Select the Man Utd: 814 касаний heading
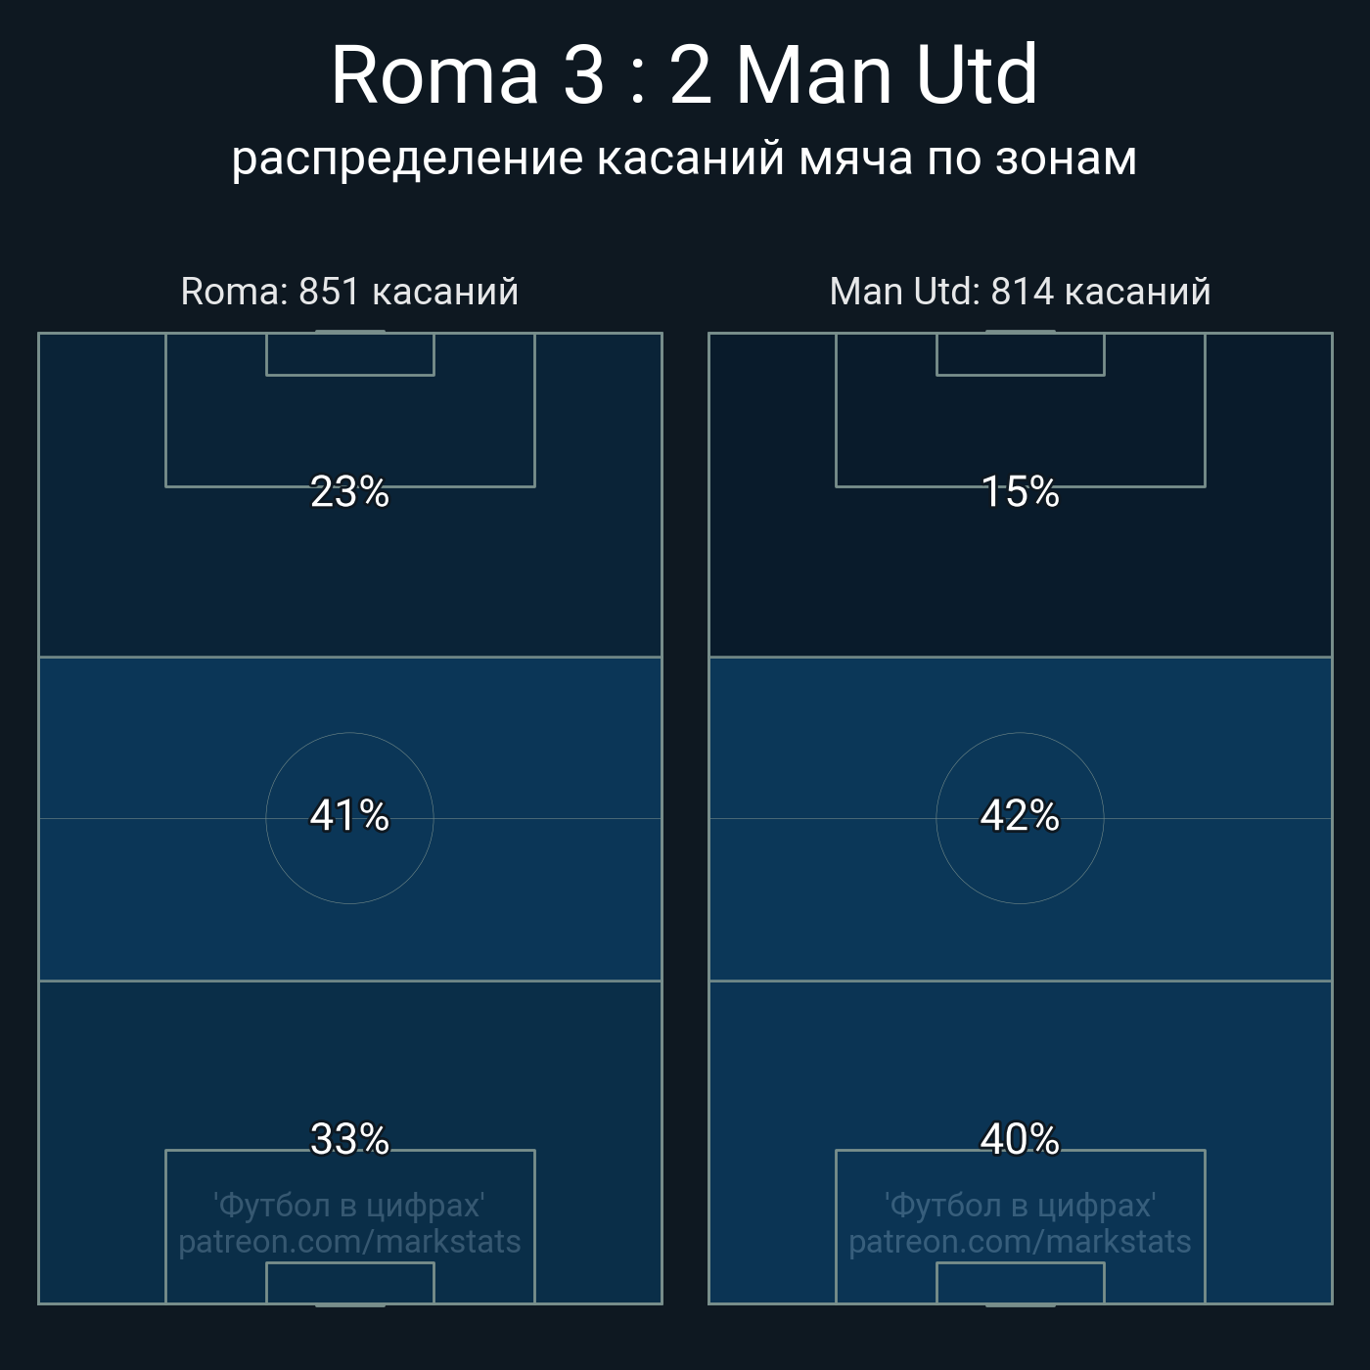This screenshot has width=1370, height=1370. [1020, 292]
